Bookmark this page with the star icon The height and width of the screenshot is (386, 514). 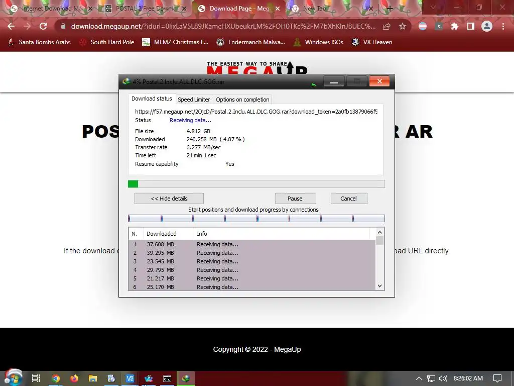tap(403, 26)
